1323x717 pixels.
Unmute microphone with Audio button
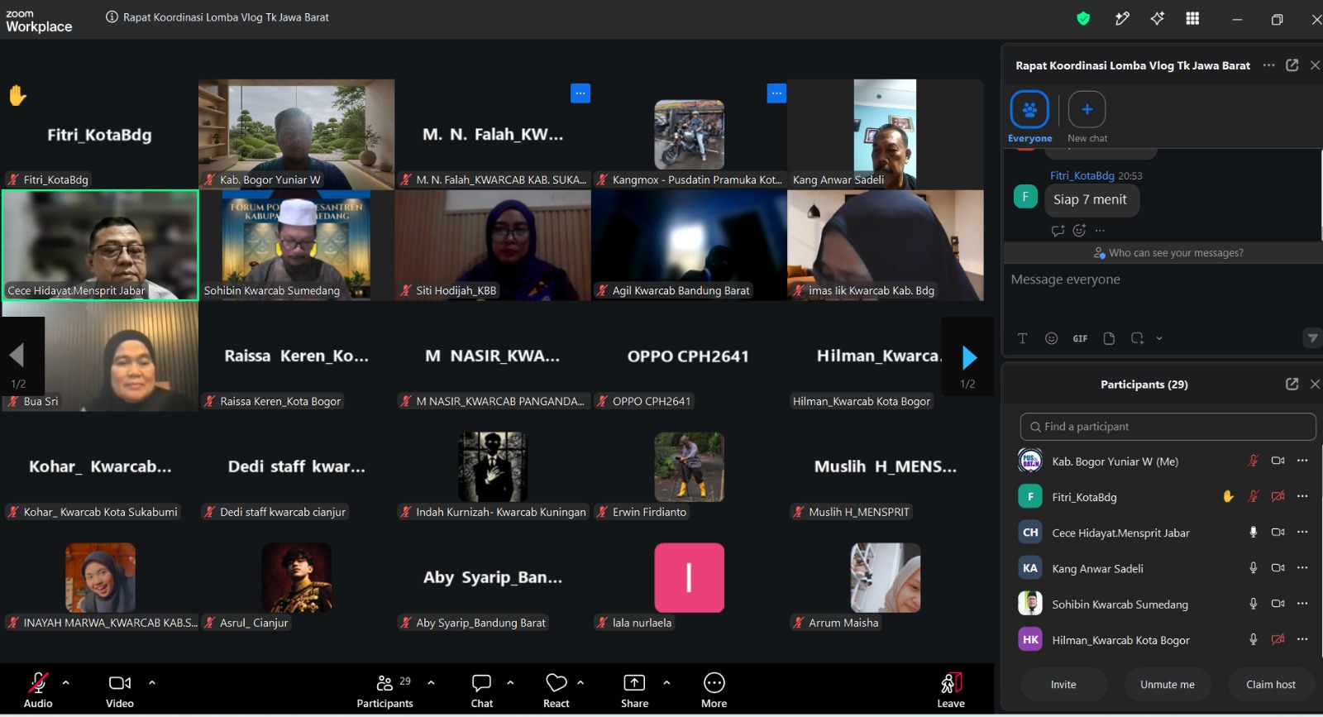[x=38, y=691]
